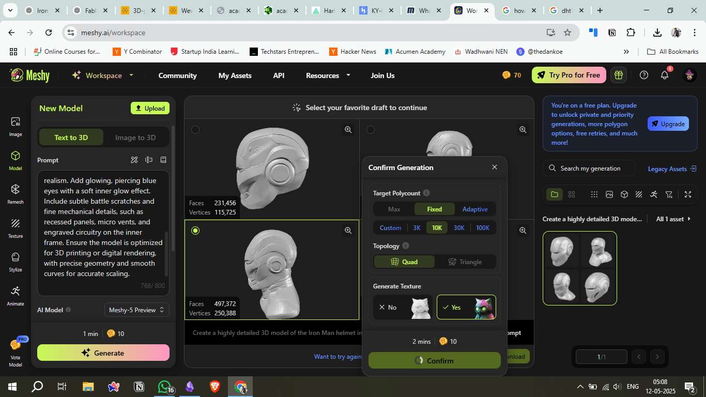
Task: Switch assets to folder view
Action: point(555,194)
